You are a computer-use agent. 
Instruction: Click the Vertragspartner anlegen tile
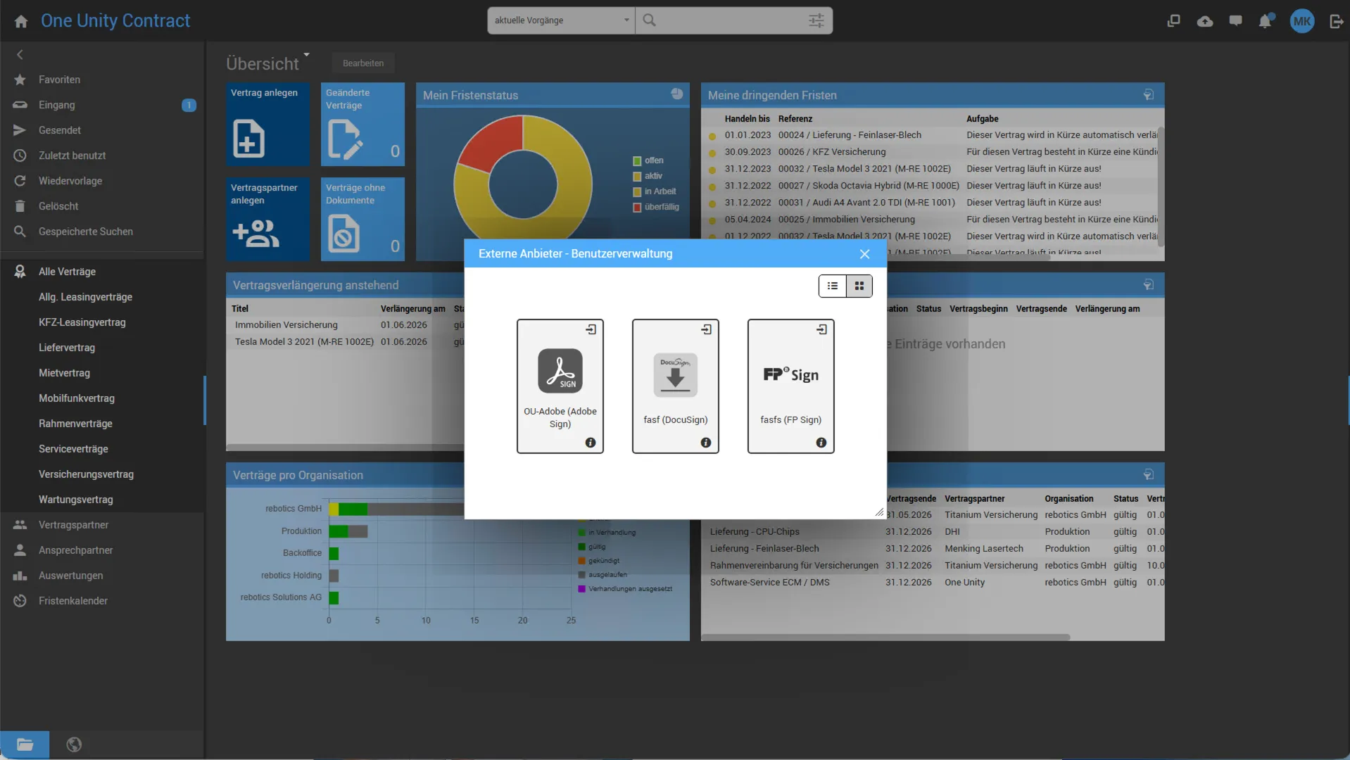click(x=267, y=219)
